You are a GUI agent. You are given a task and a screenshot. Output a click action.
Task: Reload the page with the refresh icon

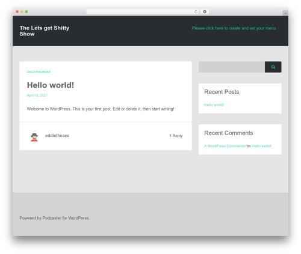(196, 11)
